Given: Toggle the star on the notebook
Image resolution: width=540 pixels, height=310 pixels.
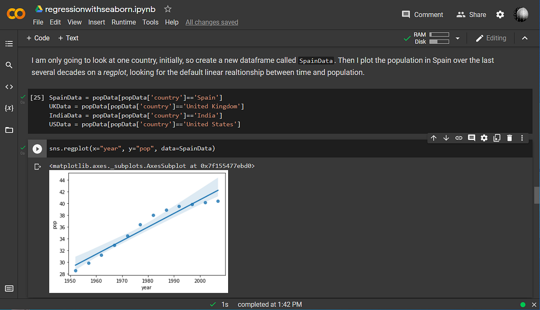Looking at the screenshot, I should pos(167,8).
